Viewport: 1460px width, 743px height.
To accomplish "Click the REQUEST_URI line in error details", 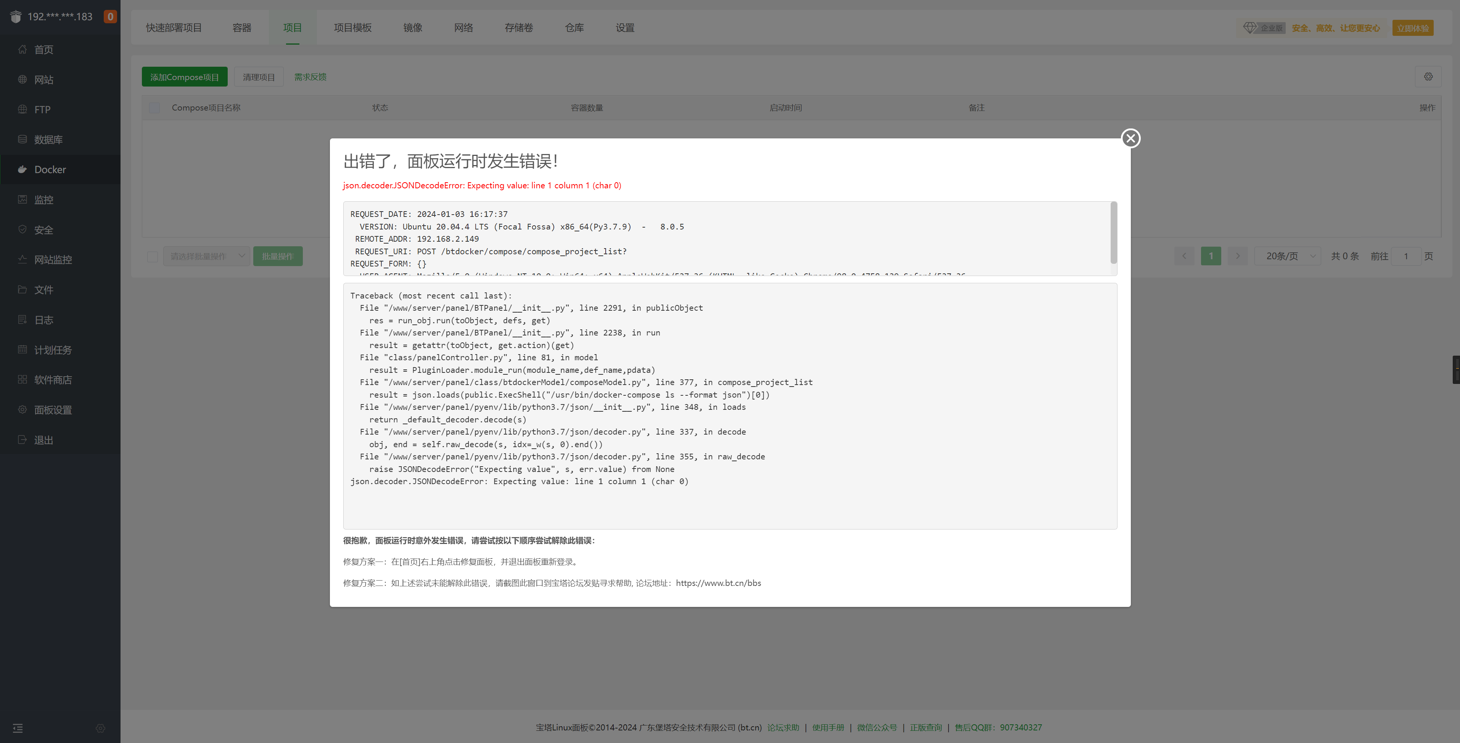I will click(491, 252).
